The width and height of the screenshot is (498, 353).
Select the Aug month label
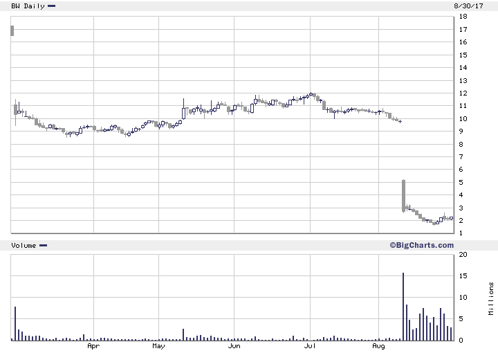(378, 345)
